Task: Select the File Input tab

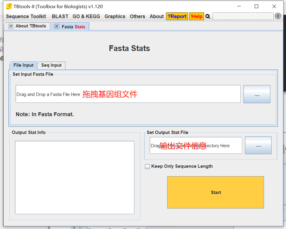Action: click(23, 65)
